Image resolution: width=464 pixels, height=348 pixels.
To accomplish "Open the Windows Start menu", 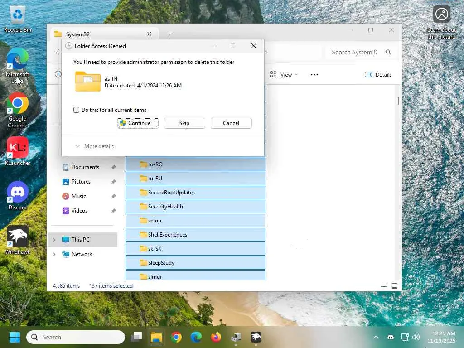I will tap(14, 337).
